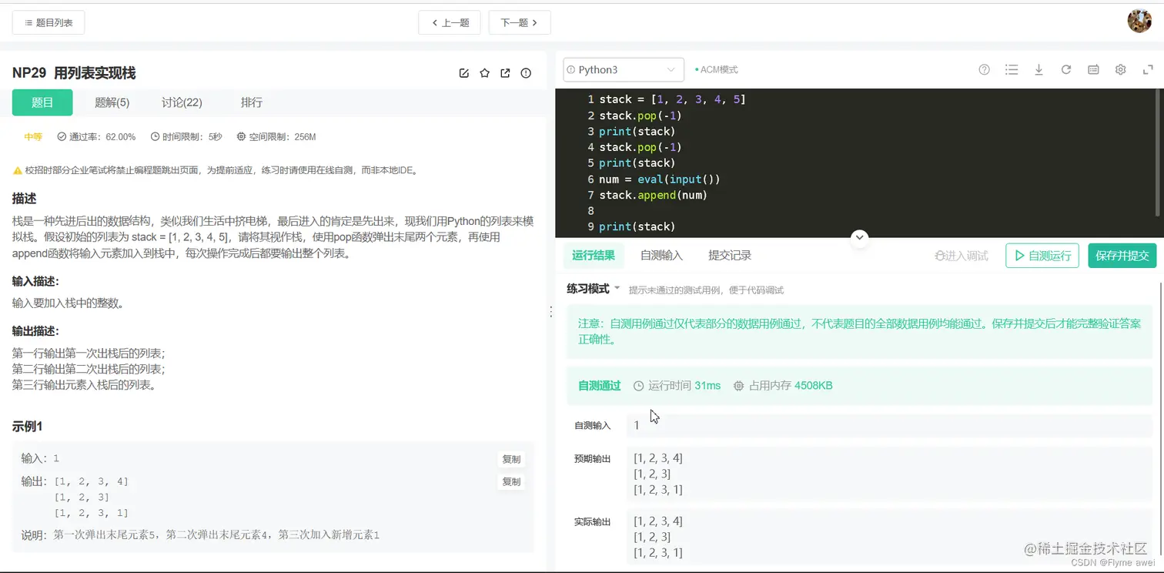1164x573 pixels.
Task: Open the 提交记录 tab
Action: click(x=728, y=255)
